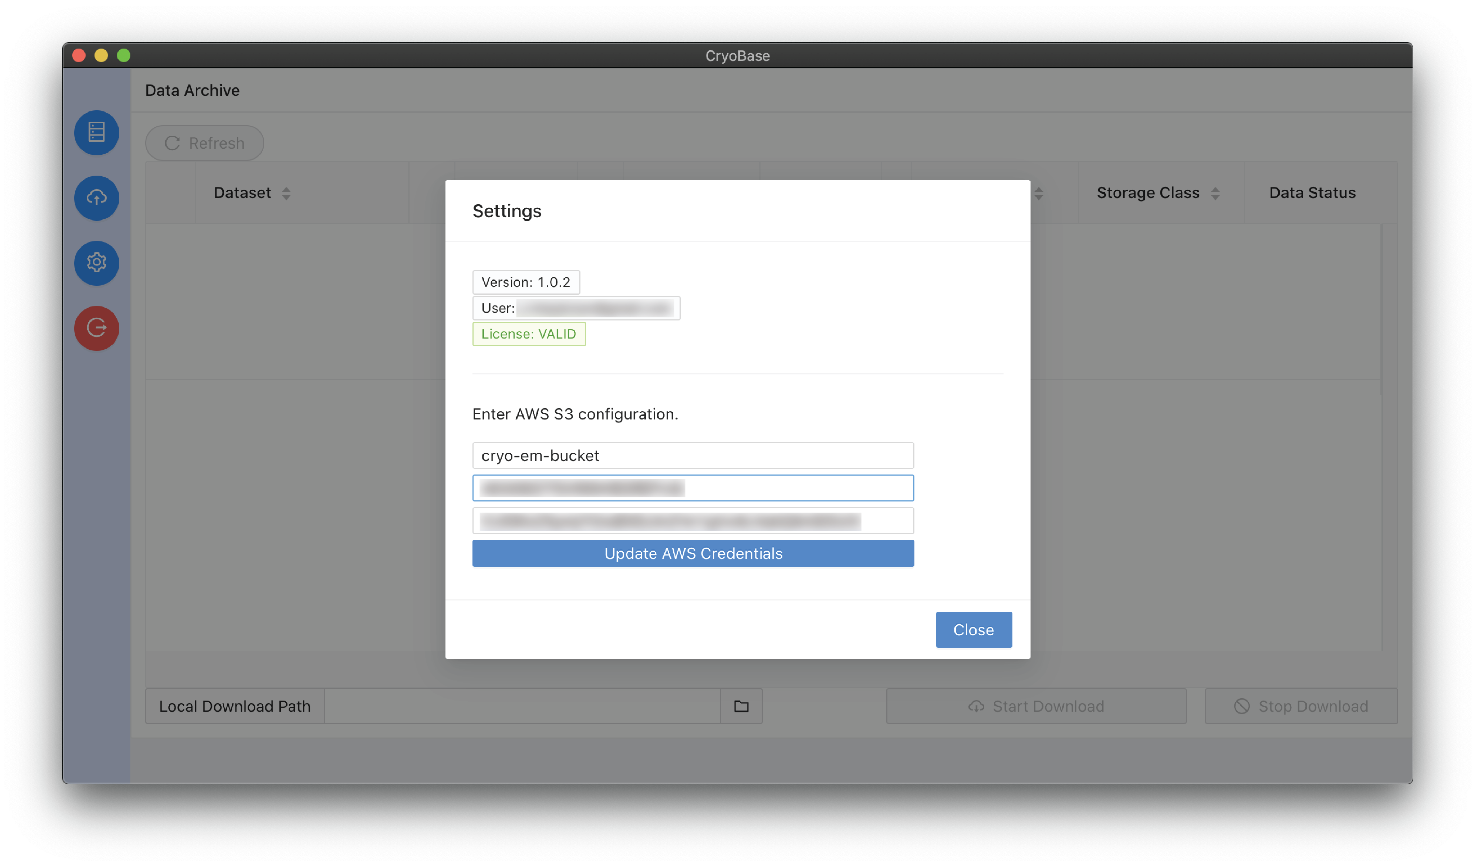Click the folder browse icon for download path

741,706
